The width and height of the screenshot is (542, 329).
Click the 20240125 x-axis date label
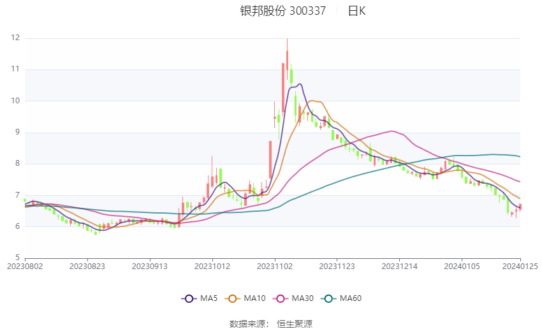coord(520,267)
